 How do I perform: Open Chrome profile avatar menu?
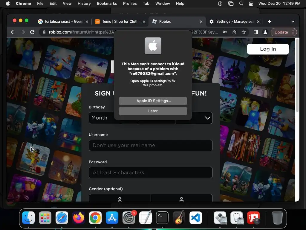coord(265,32)
